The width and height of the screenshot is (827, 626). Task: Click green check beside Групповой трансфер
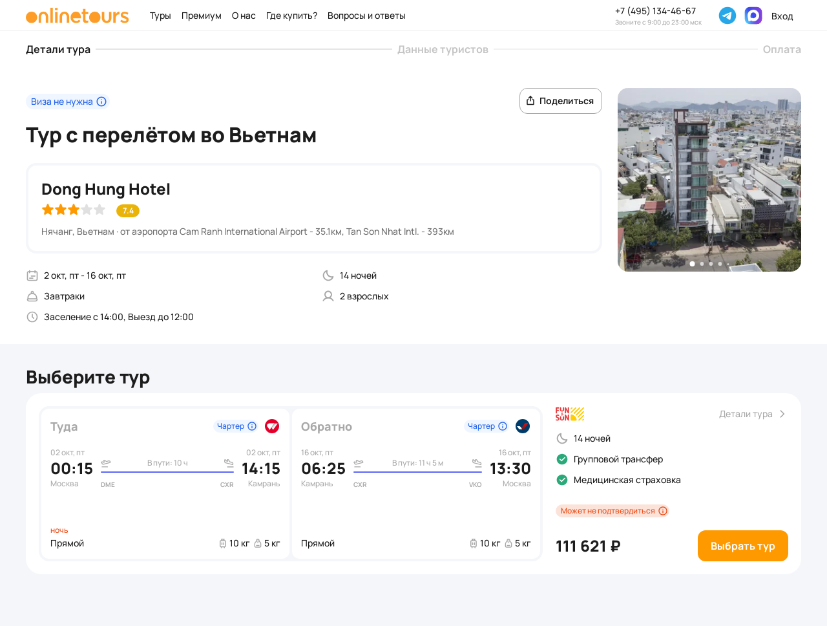562,459
